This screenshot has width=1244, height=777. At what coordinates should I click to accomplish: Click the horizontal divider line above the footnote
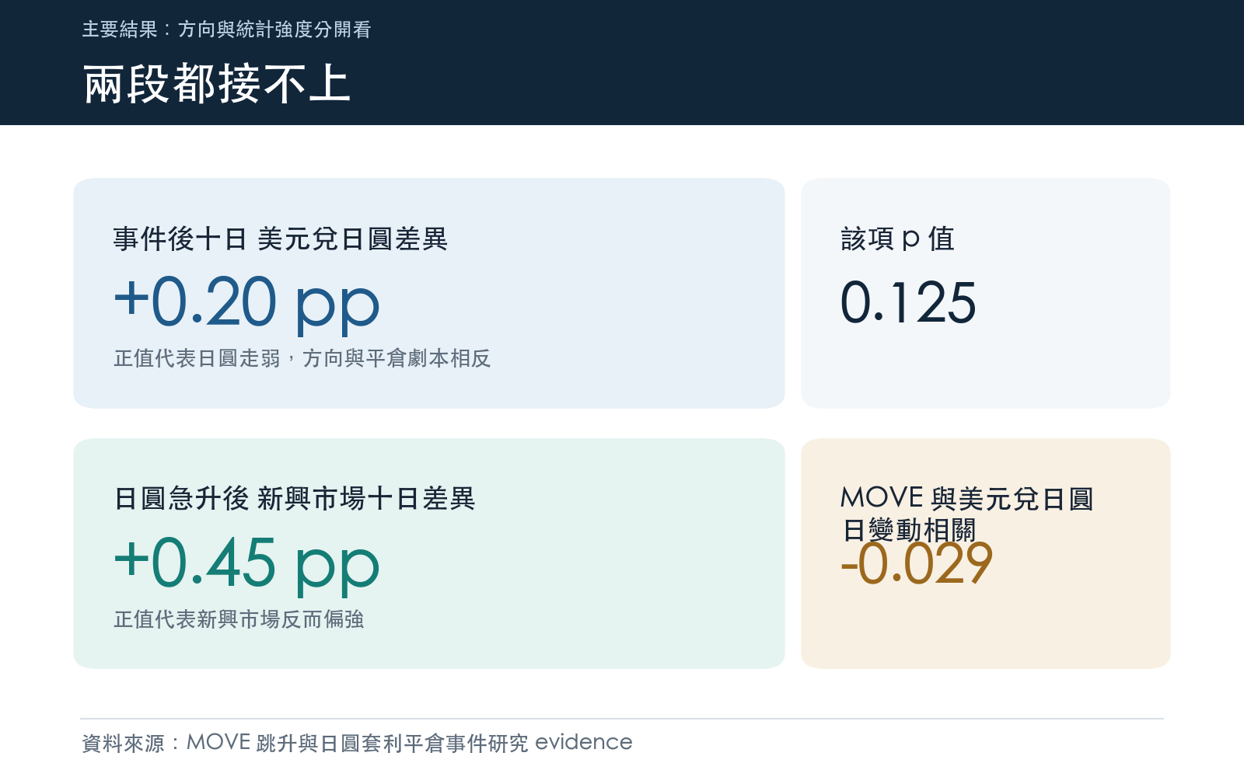point(622,719)
